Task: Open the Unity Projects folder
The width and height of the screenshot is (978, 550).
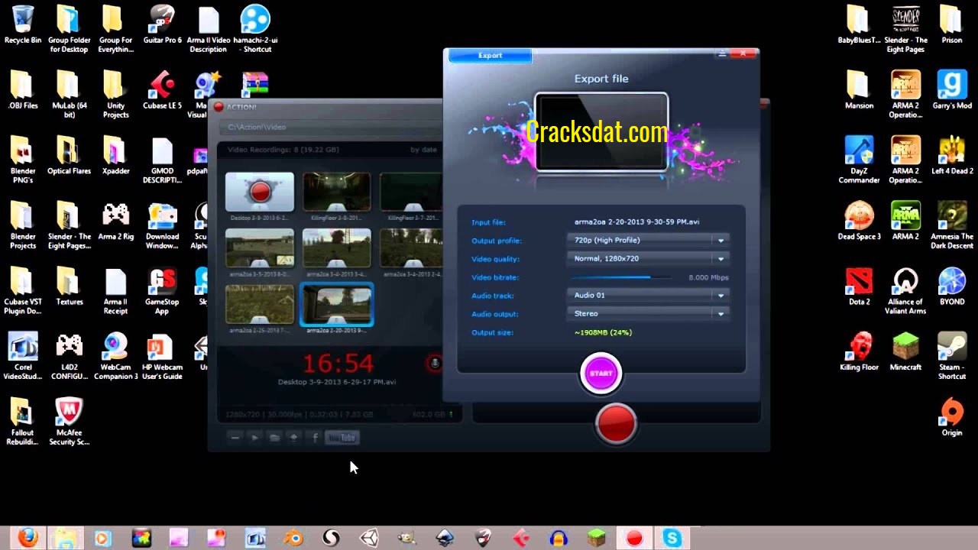Action: (x=115, y=95)
